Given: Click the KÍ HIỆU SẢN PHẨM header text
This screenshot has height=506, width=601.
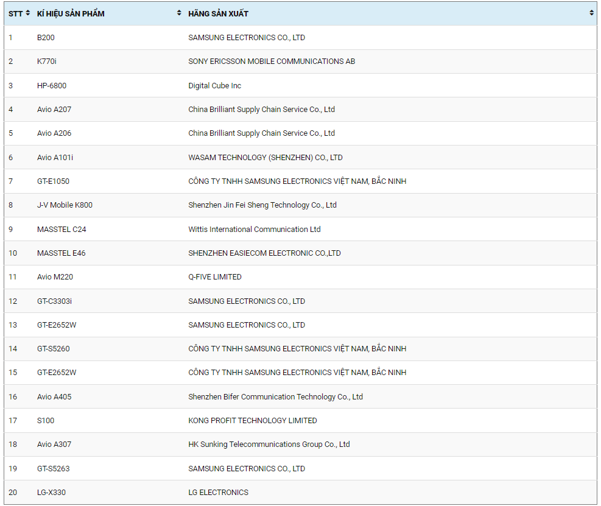Looking at the screenshot, I should point(71,13).
